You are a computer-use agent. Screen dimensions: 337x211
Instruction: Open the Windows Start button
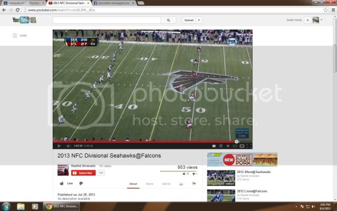6,206
